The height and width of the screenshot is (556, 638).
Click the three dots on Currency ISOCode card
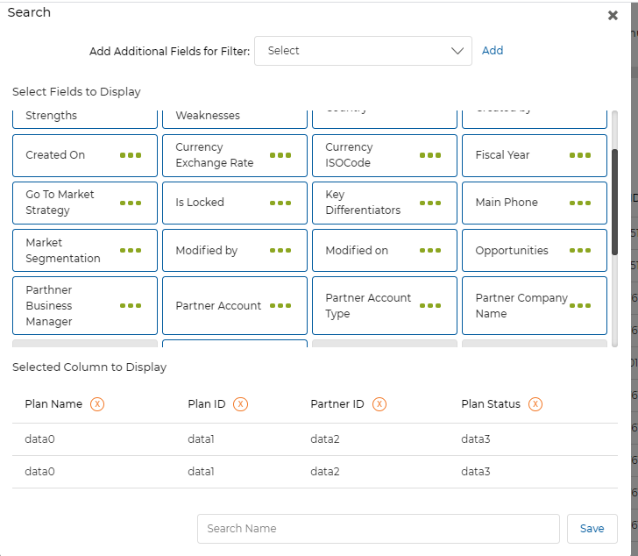click(x=430, y=155)
